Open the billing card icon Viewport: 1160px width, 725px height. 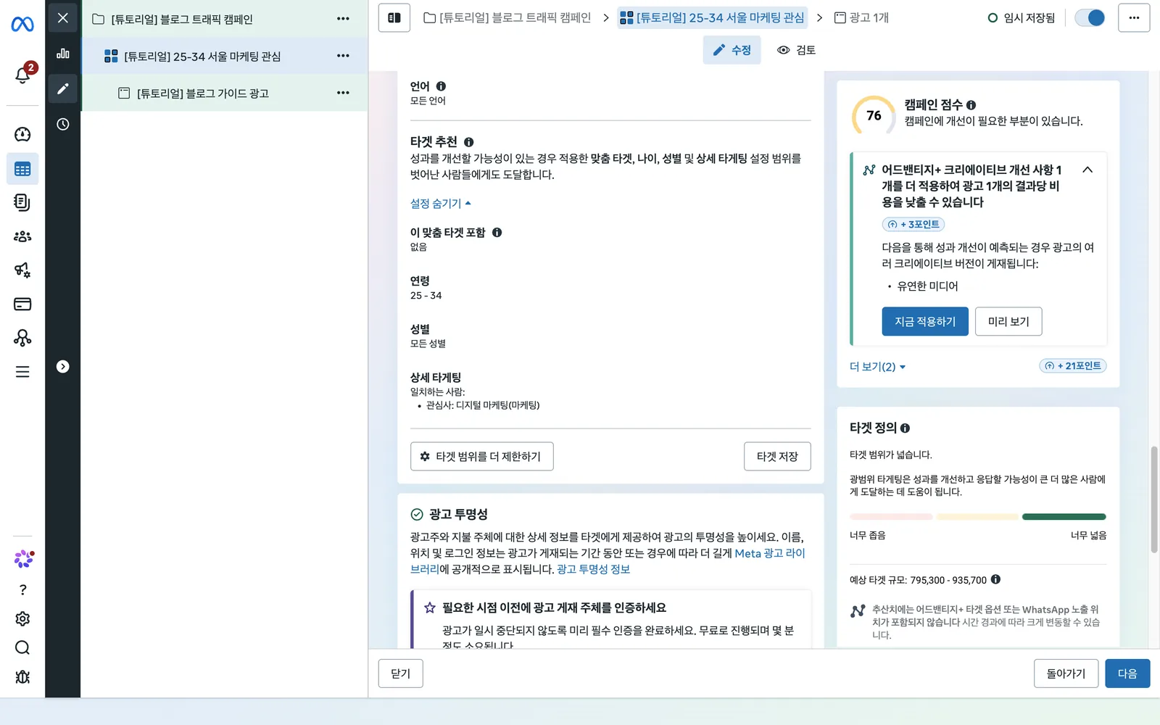tap(22, 304)
